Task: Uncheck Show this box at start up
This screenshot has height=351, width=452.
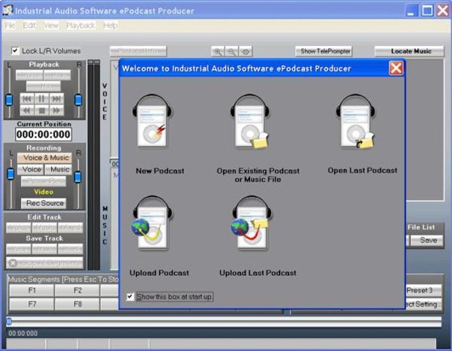Action: 130,296
